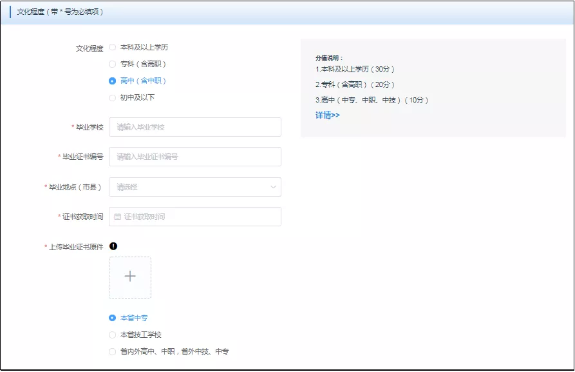Screen dimensions: 575x372
Task: Click the 毕业证书编号 text field
Action: point(195,157)
